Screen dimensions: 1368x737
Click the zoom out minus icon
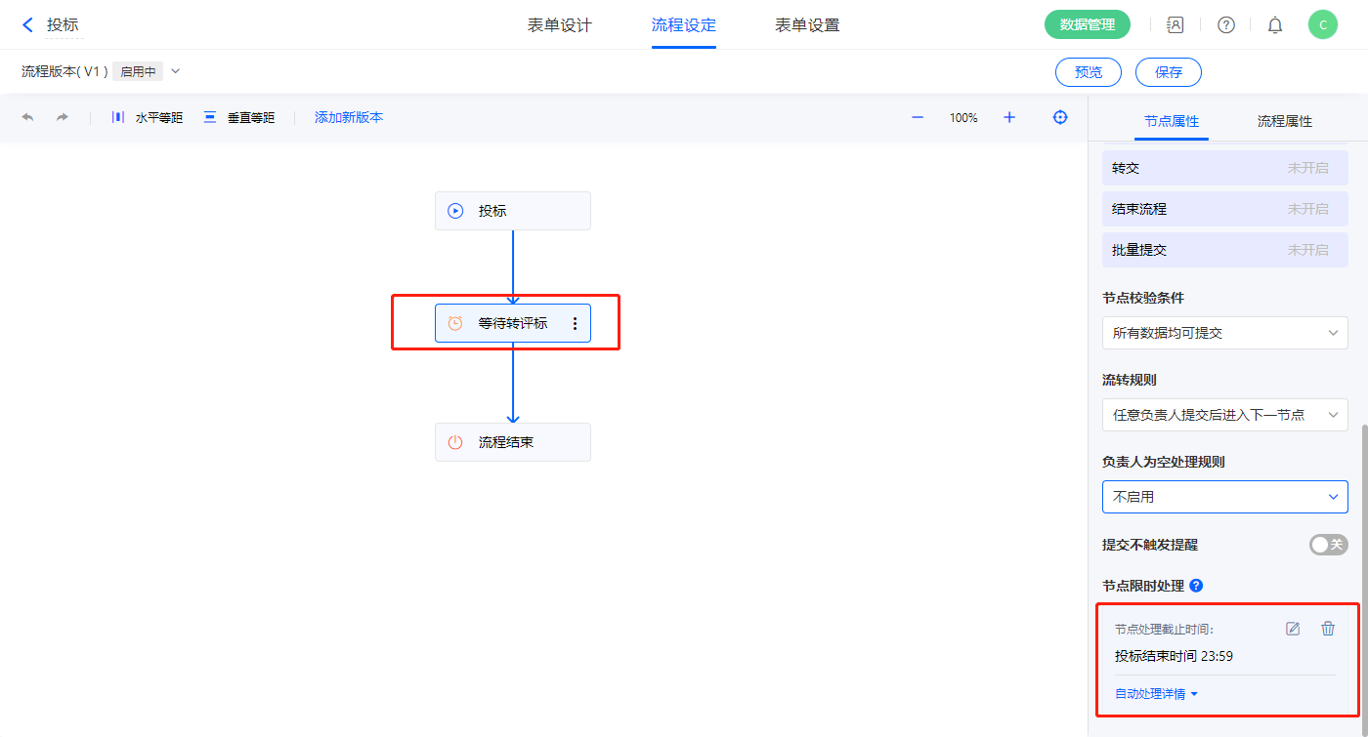click(x=918, y=117)
